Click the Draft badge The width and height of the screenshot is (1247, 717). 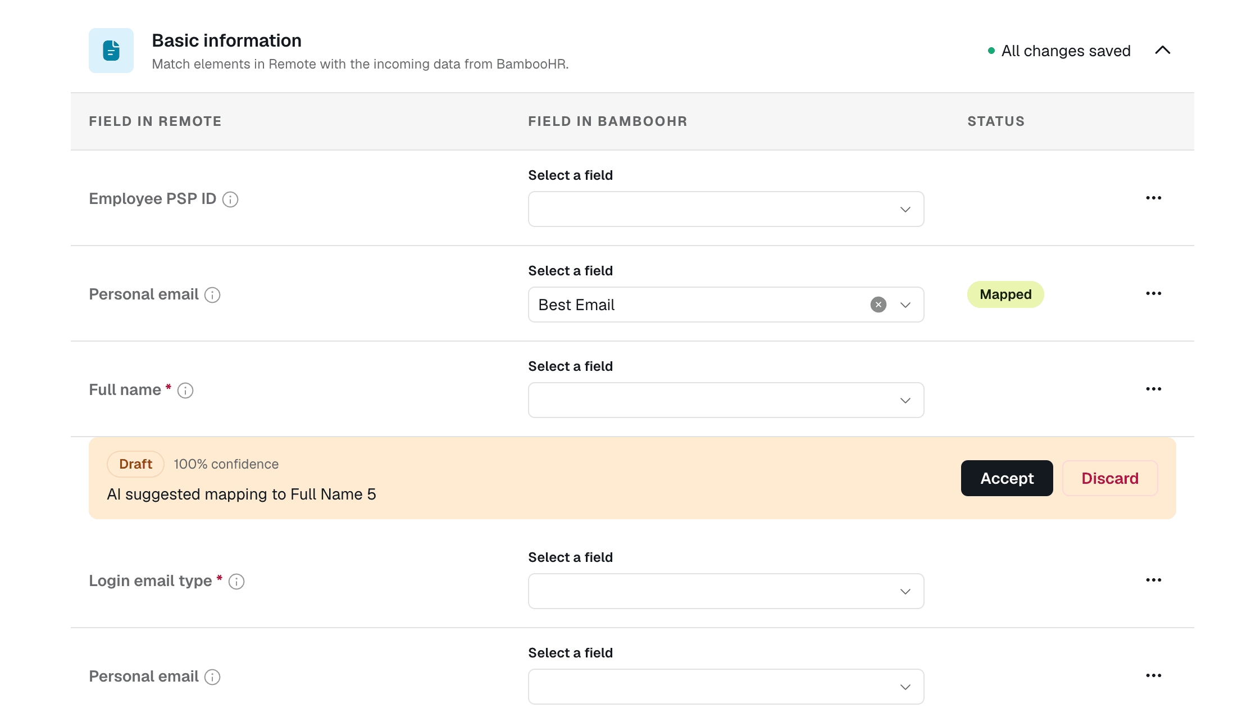pos(135,464)
